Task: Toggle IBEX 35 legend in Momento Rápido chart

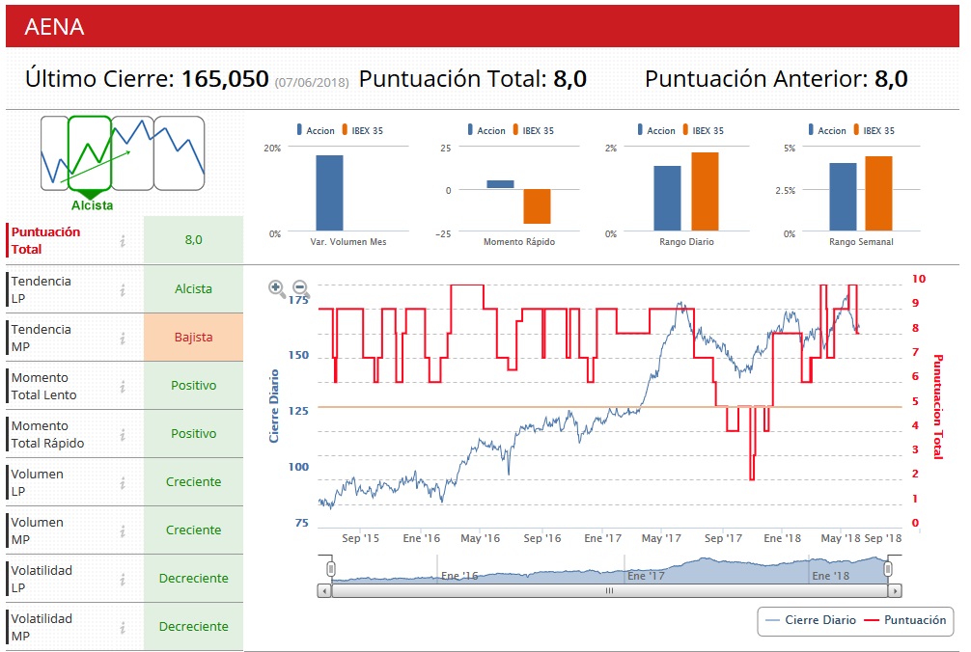Action: (534, 130)
